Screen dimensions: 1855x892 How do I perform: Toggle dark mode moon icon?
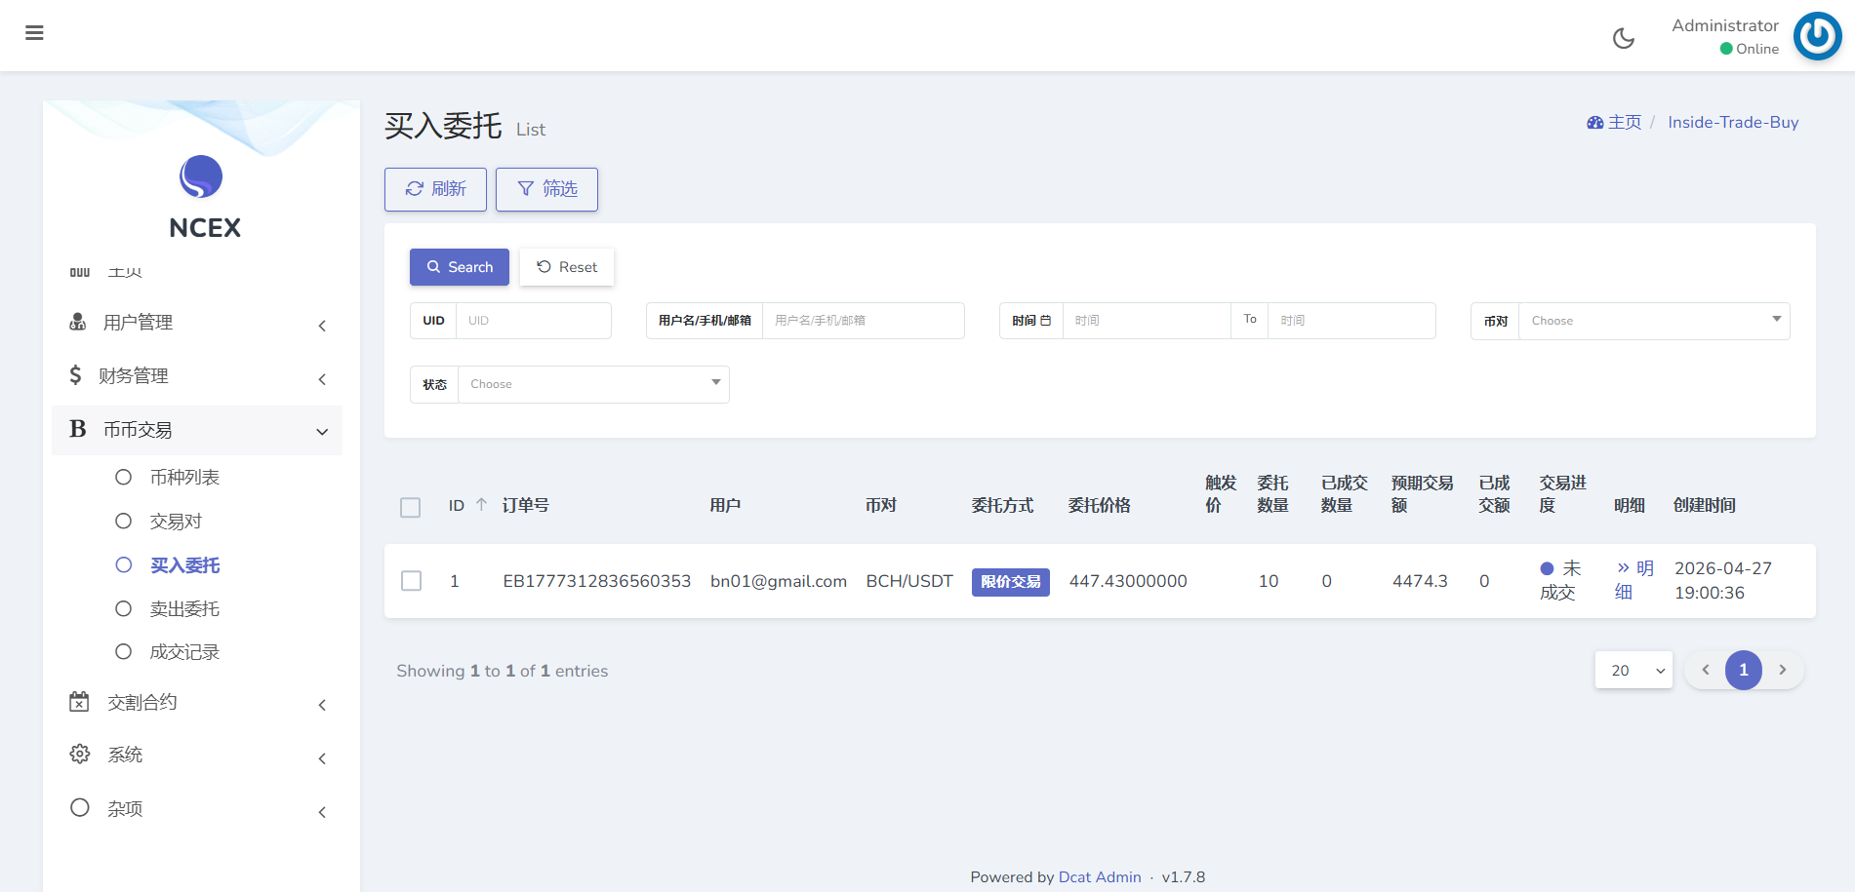[1623, 38]
